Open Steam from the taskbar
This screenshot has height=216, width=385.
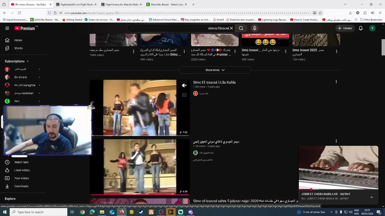(141, 212)
